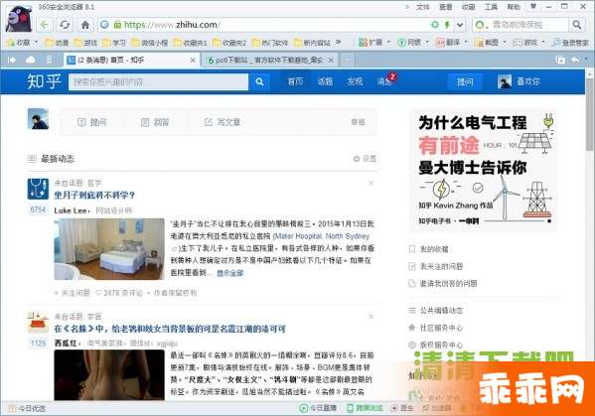Click the magnifier in the browser search box
595x416 pixels.
[577, 25]
